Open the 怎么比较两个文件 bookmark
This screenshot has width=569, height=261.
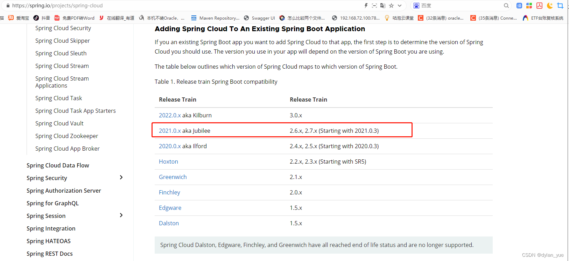pyautogui.click(x=302, y=18)
